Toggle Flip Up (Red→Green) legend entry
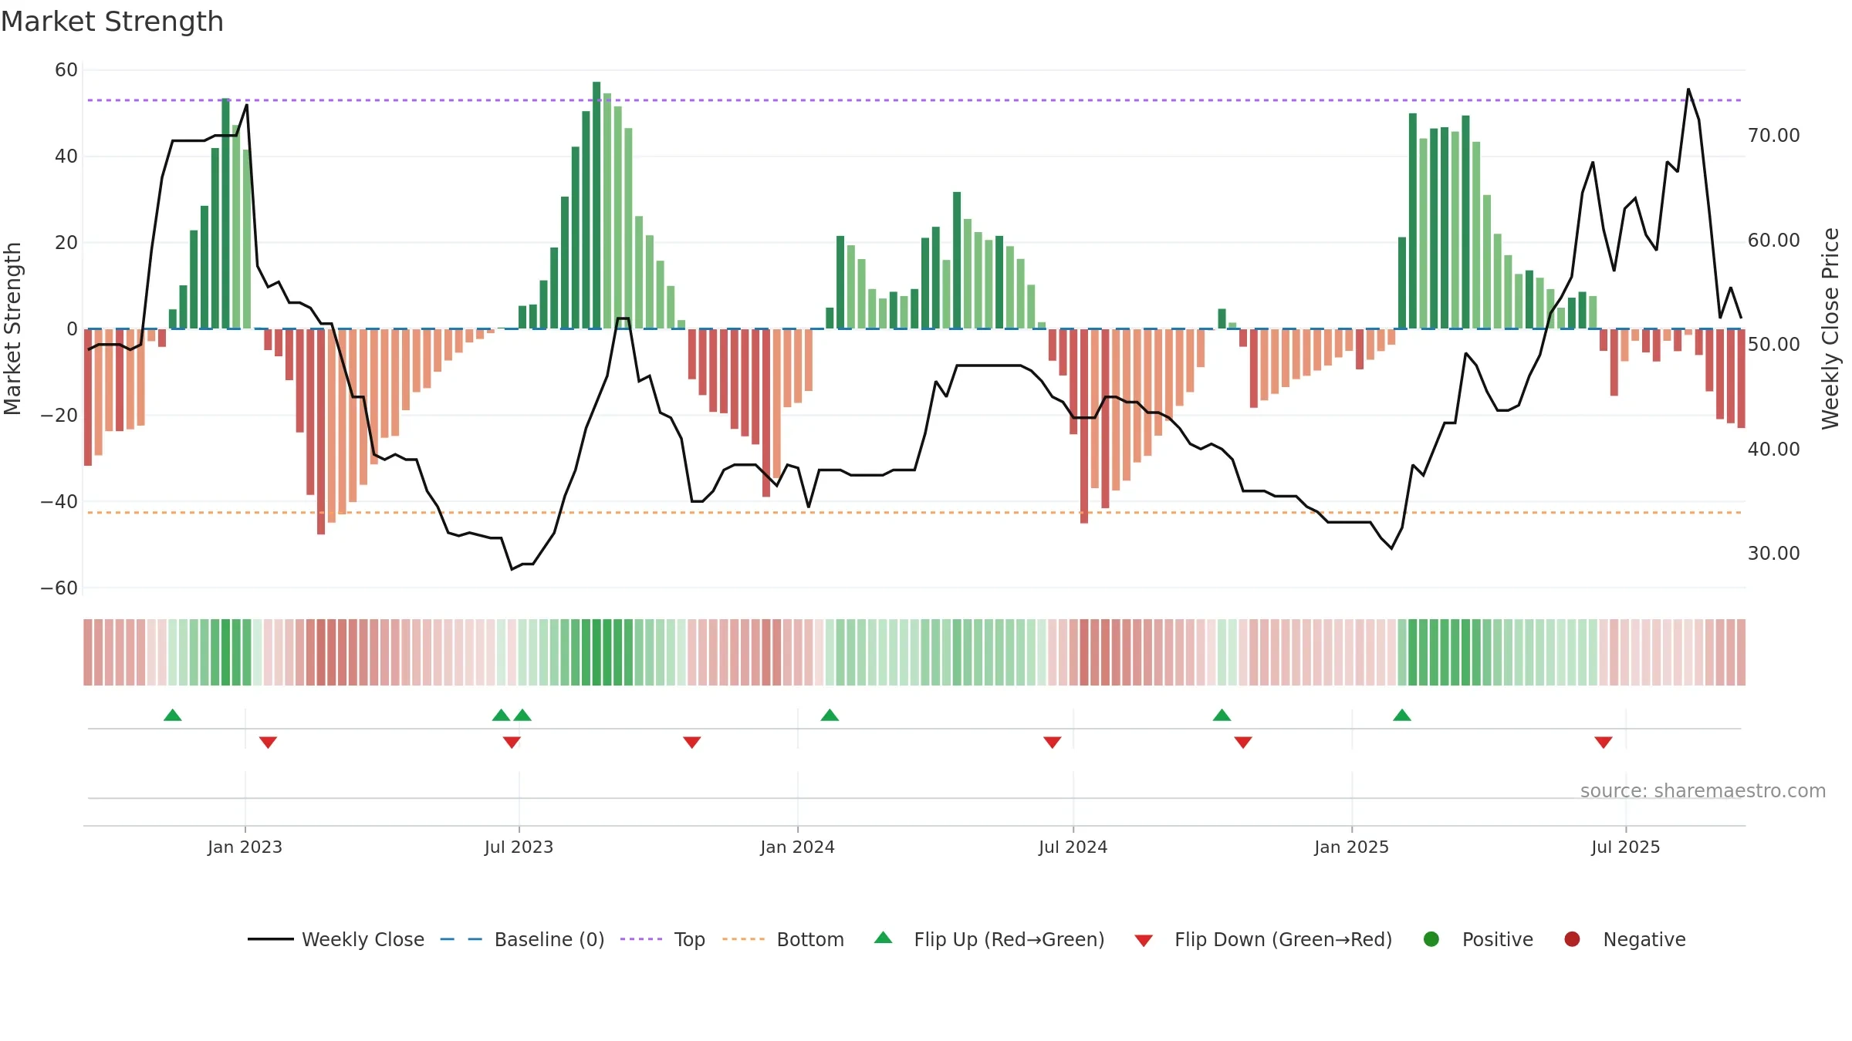Screen dimensions: 1852x1041 pos(989,939)
